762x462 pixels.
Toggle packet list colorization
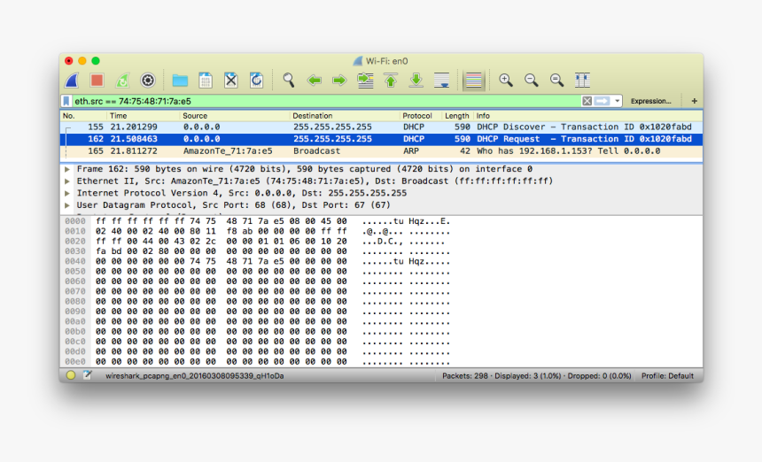473,80
